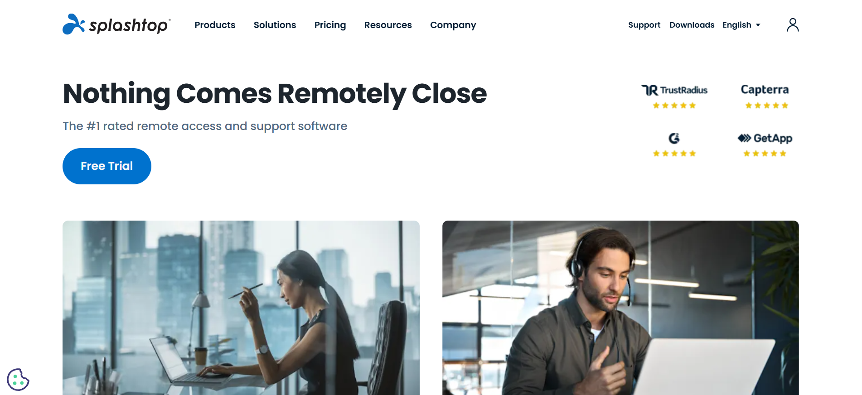Click the language dropdown arrow
The width and height of the screenshot is (862, 395).
(758, 25)
